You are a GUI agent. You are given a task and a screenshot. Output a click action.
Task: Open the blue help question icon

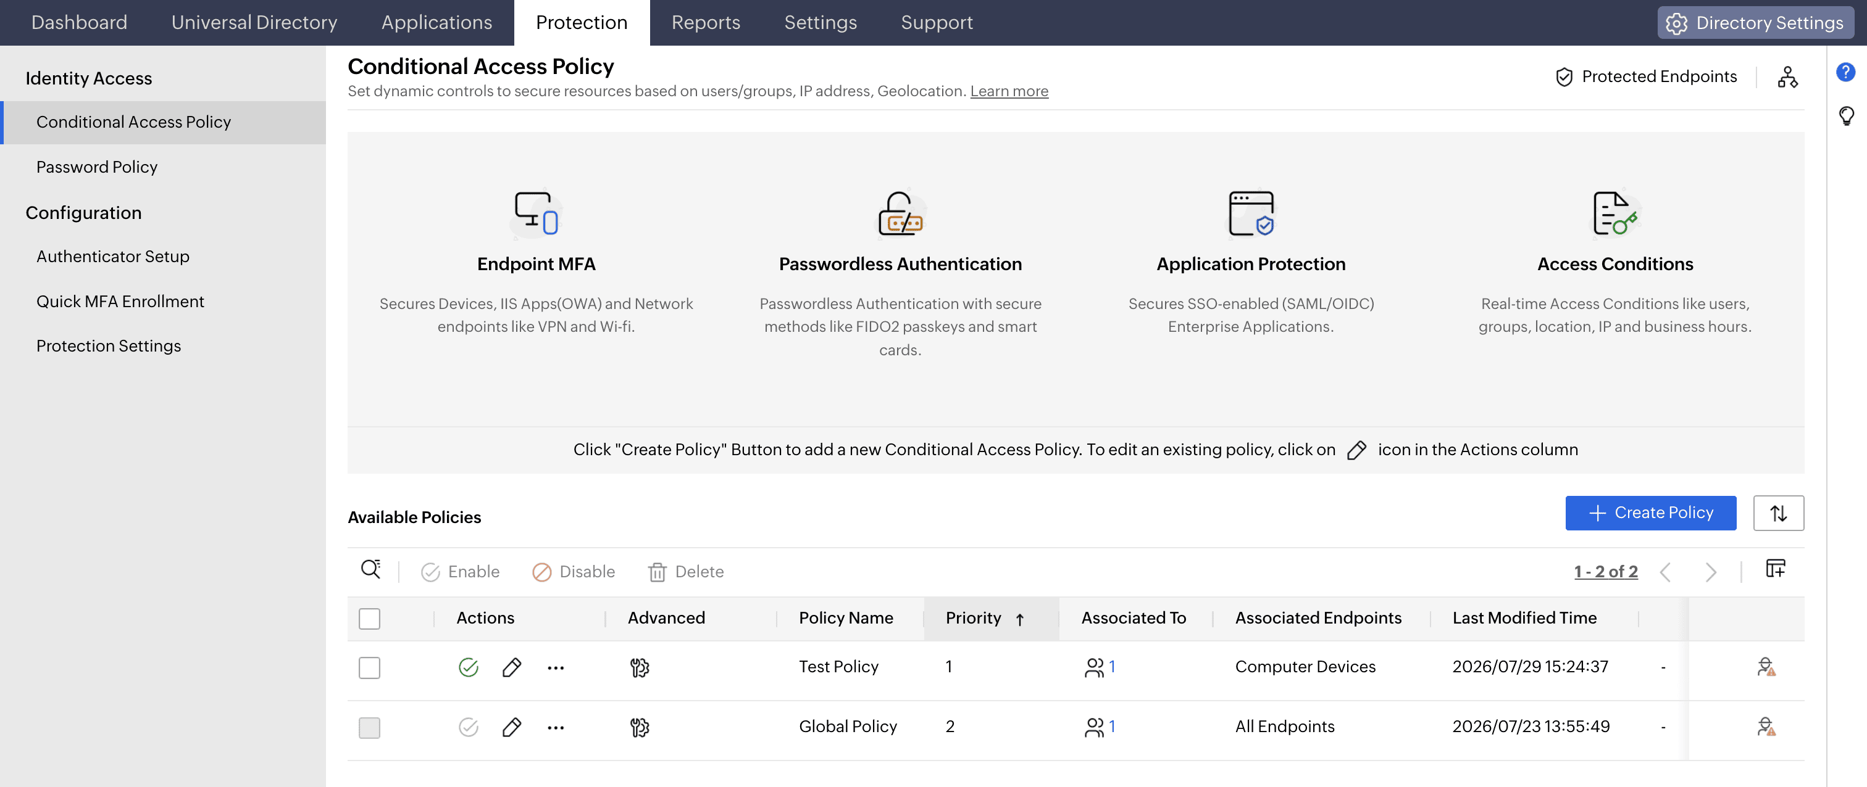(x=1845, y=72)
